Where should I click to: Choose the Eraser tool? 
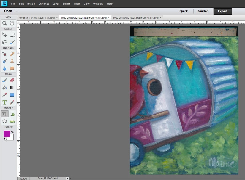(x=12, y=80)
